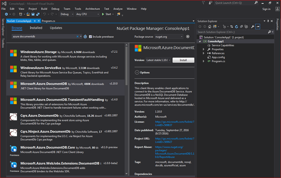Open the package source settings gear
Screen dimensions: 281x178
188,37
